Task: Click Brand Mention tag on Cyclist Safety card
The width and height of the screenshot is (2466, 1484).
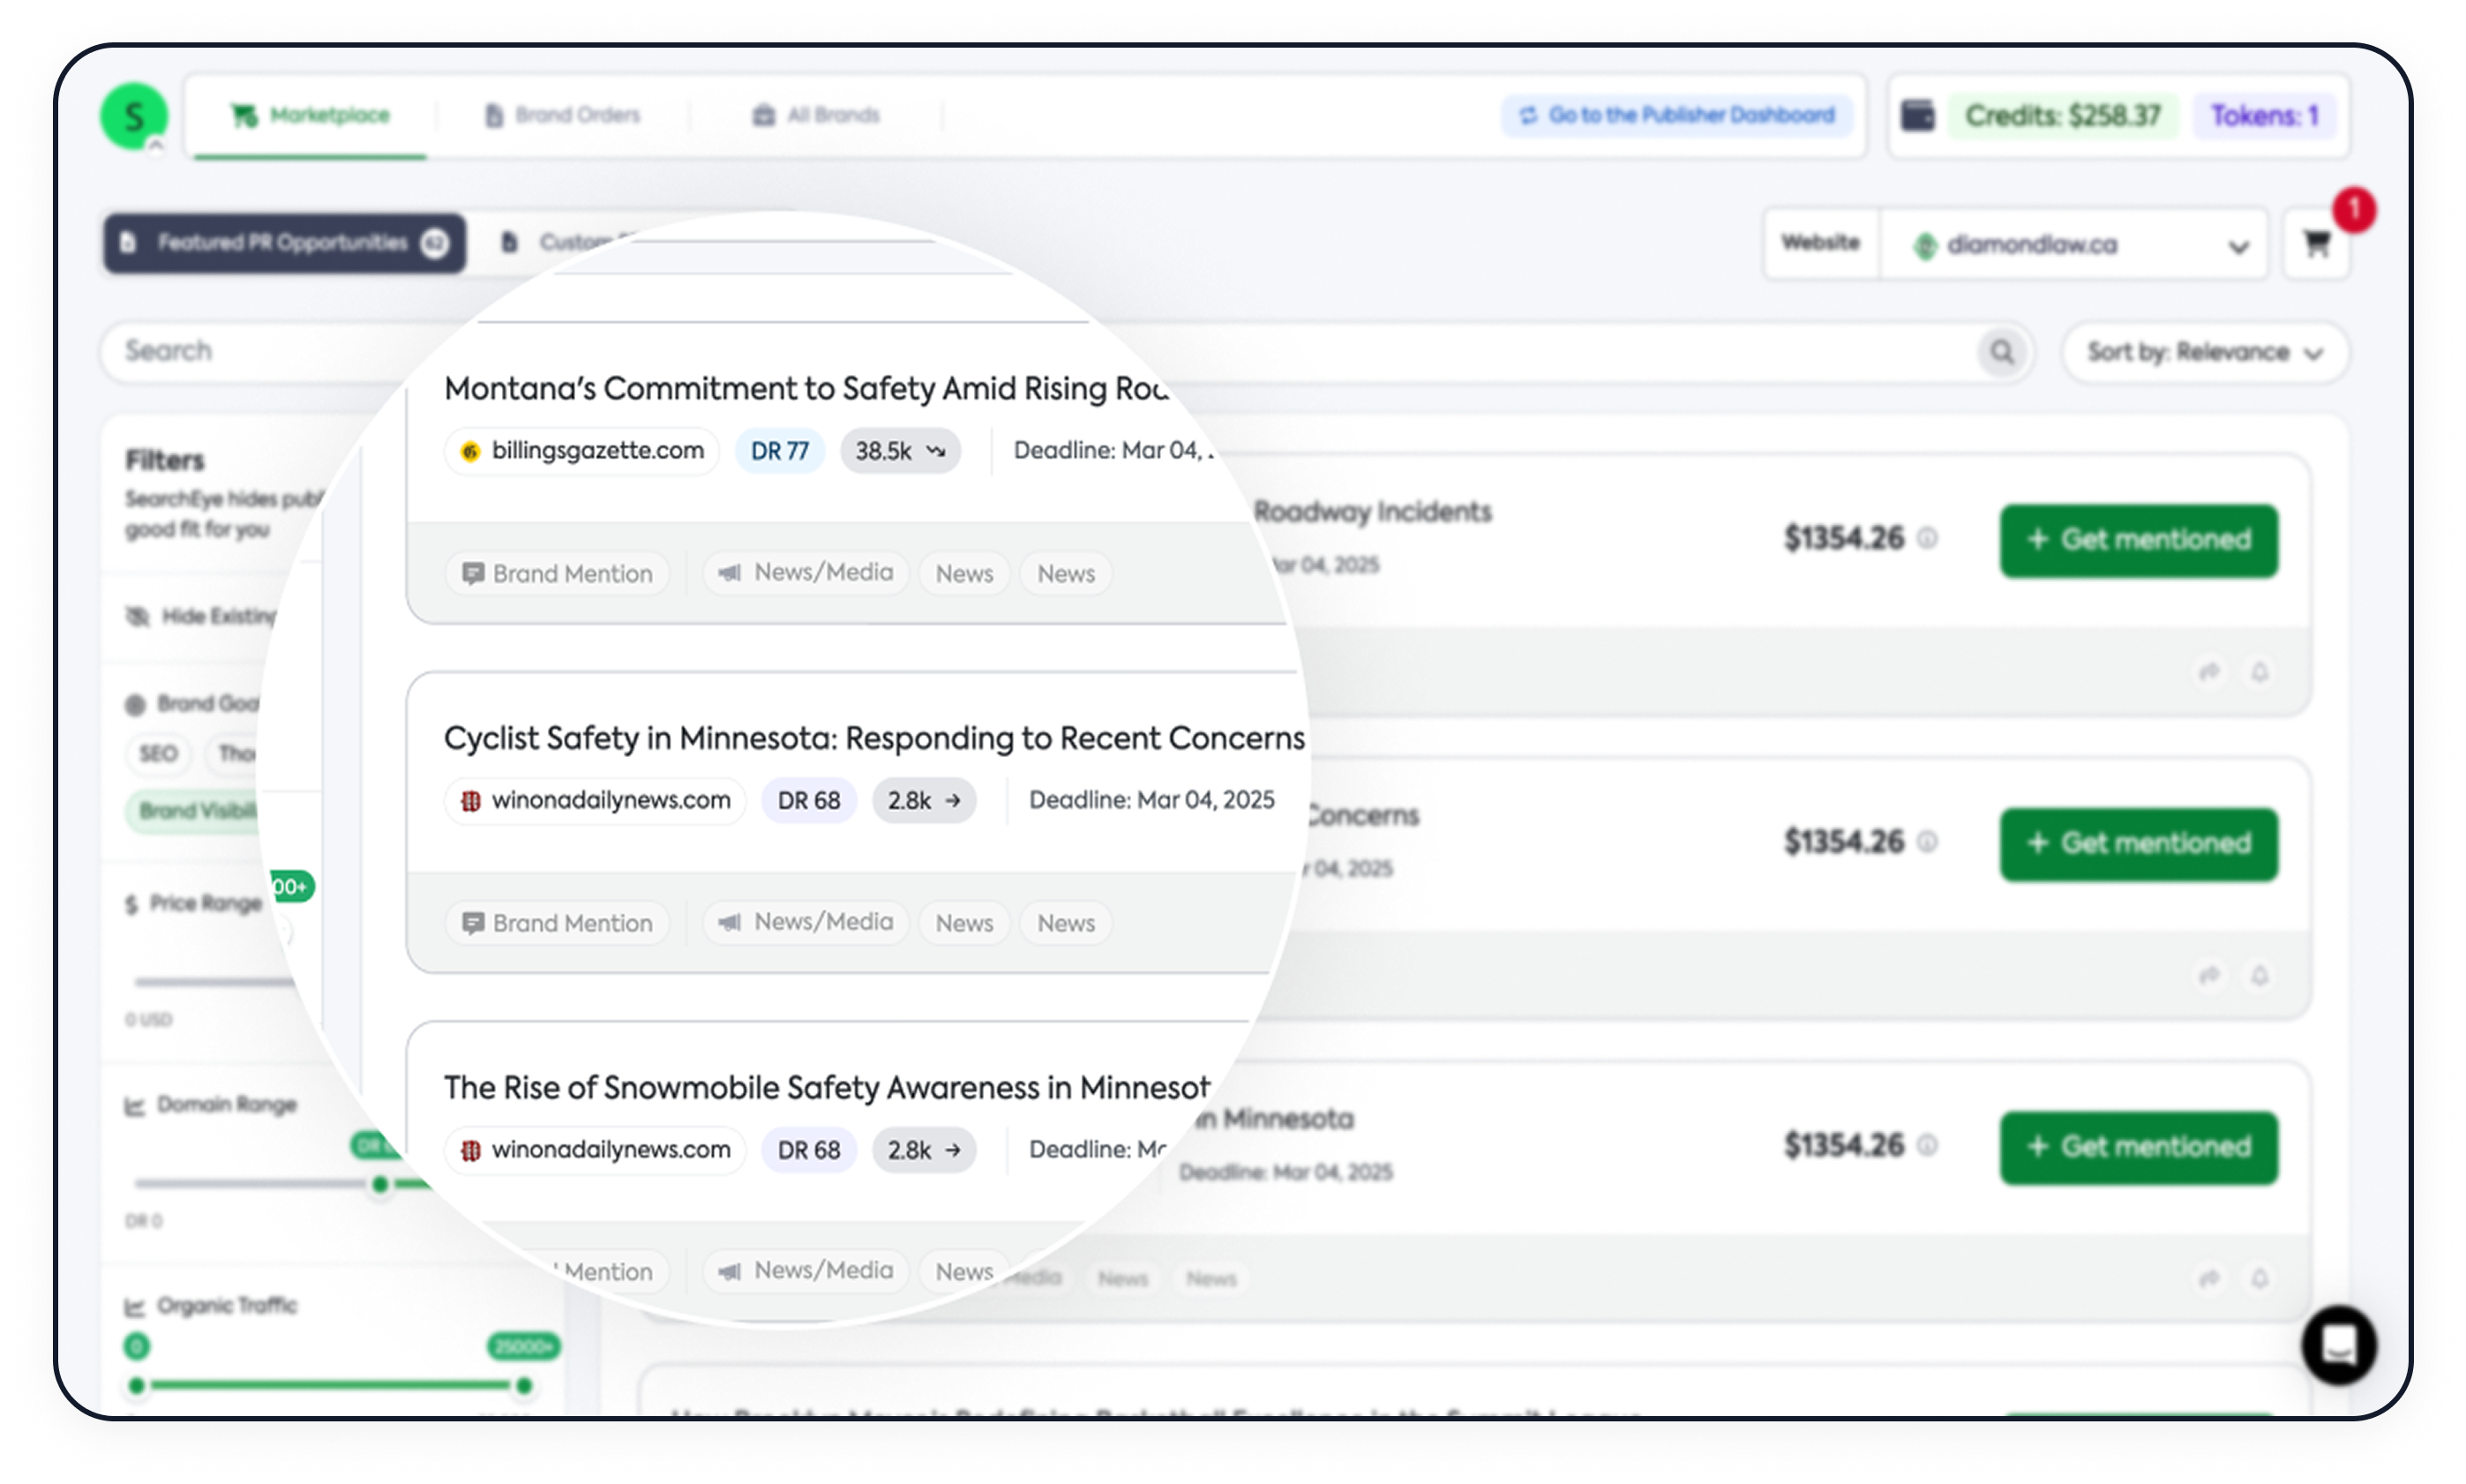Action: coord(557,923)
